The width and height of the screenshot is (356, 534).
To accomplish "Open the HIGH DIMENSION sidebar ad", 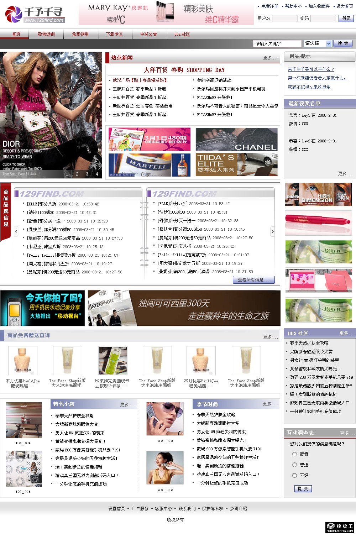I will [319, 194].
